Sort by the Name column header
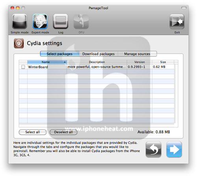Viewport: 197px width, 176px height. [47, 62]
